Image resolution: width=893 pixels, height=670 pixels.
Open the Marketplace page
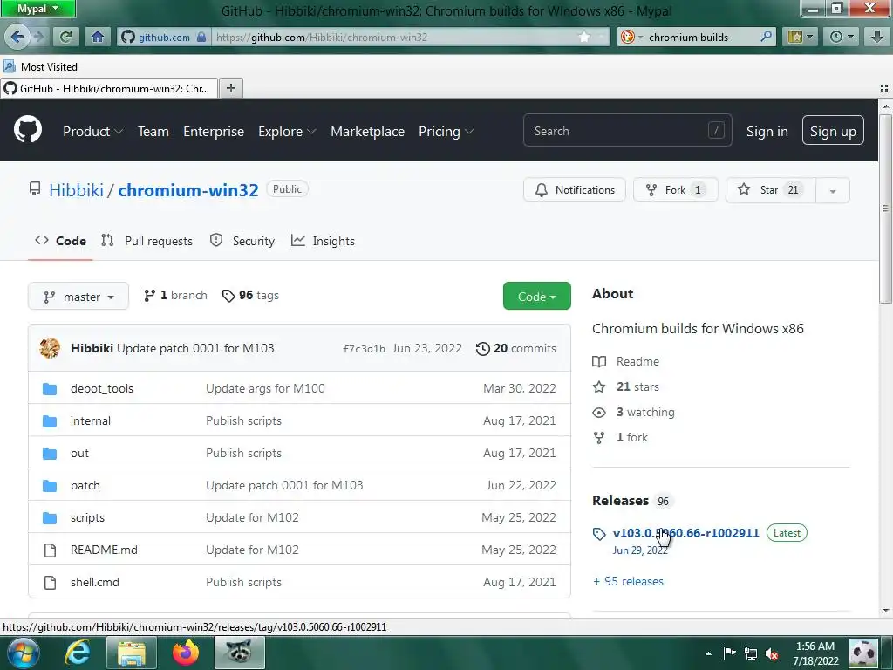(367, 131)
